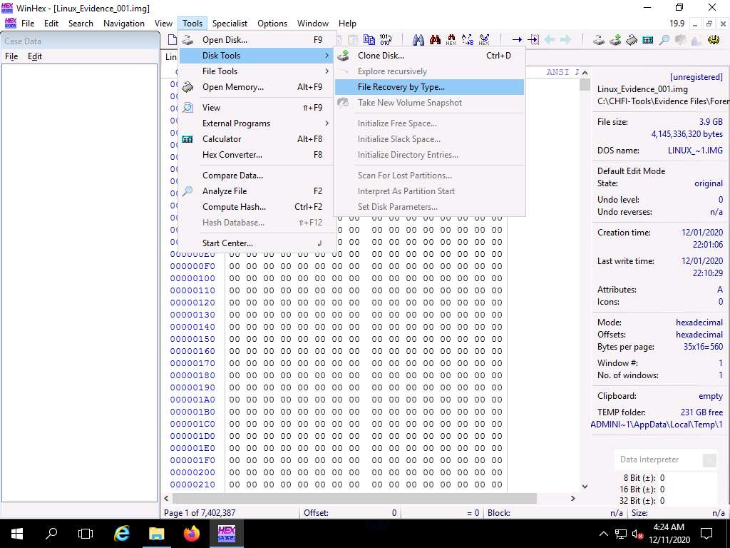This screenshot has height=548, width=730.
Task: Open the notification center icon
Action: [706, 534]
